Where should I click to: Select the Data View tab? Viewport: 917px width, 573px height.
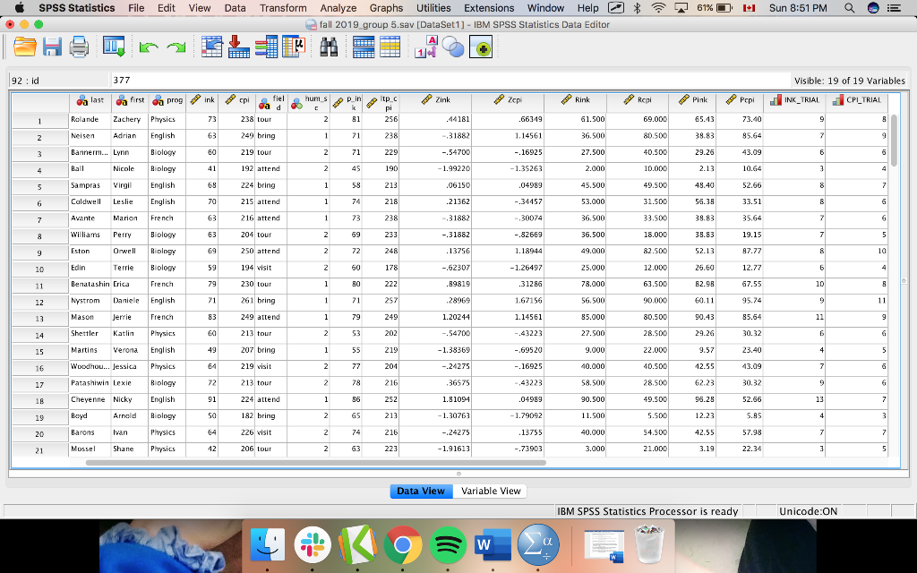coord(421,492)
